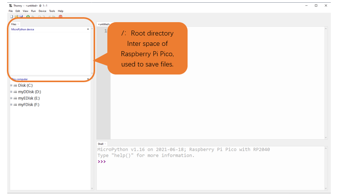The height and width of the screenshot is (196, 340).
Task: Click the MicroPython device header link
Action: (x=23, y=29)
